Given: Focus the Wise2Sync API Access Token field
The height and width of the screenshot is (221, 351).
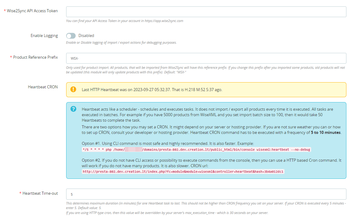Looking at the screenshot, I should pos(206,12).
